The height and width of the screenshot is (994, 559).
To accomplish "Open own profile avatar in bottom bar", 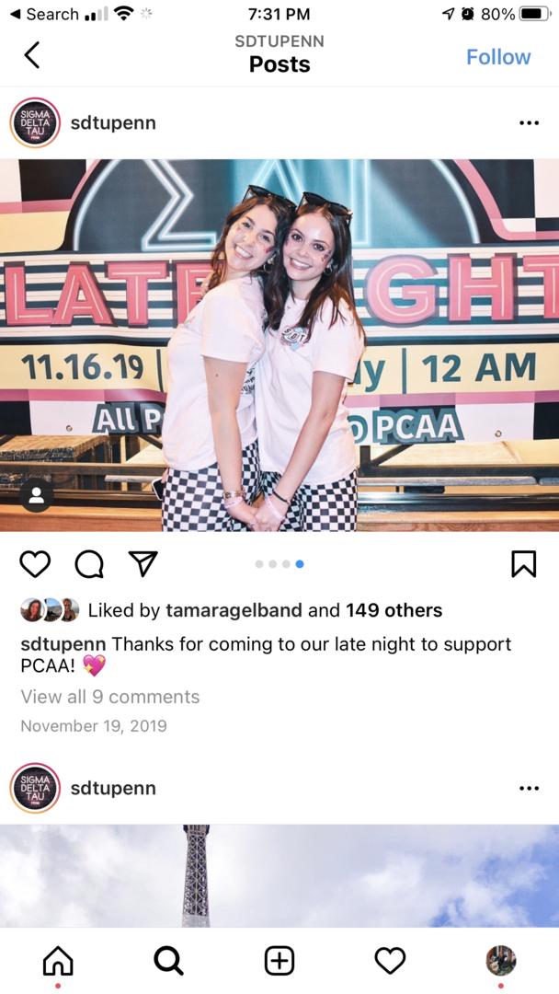I will pyautogui.click(x=501, y=960).
